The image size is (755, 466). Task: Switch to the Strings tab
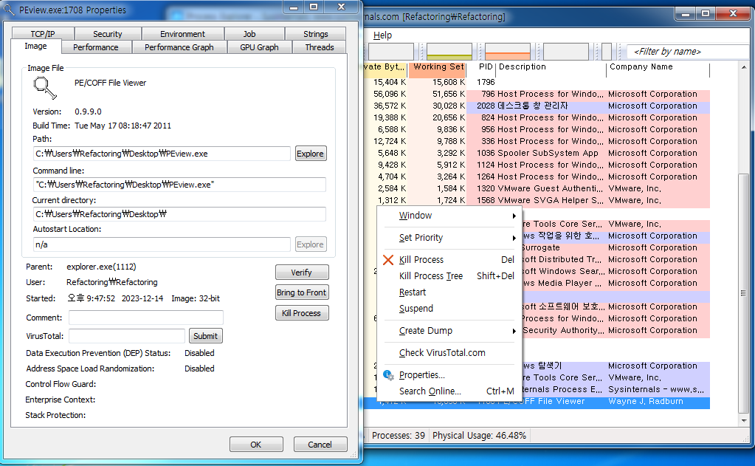(315, 34)
